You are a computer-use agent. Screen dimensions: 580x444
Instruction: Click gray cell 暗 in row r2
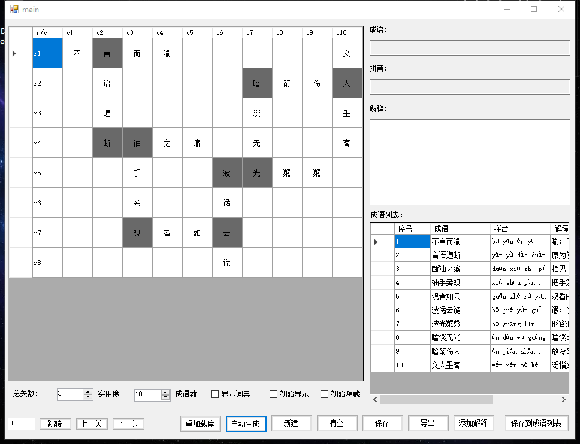point(258,83)
